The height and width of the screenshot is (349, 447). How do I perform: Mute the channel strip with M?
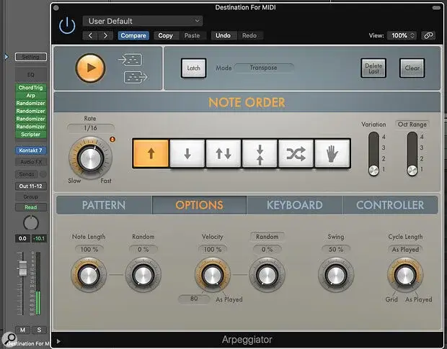(x=24, y=330)
